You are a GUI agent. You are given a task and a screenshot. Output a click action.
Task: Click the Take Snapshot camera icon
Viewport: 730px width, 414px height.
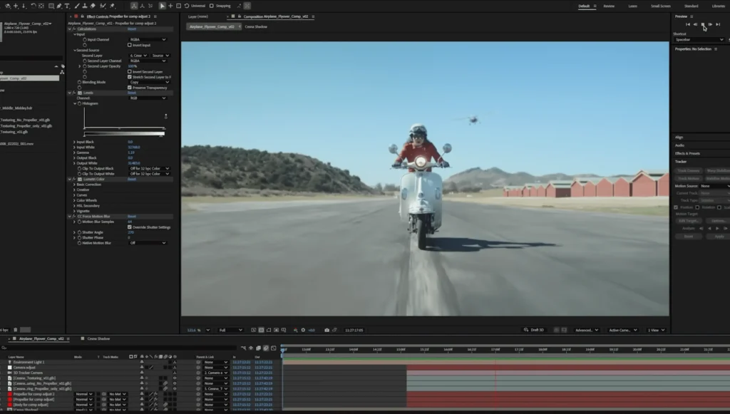(326, 330)
